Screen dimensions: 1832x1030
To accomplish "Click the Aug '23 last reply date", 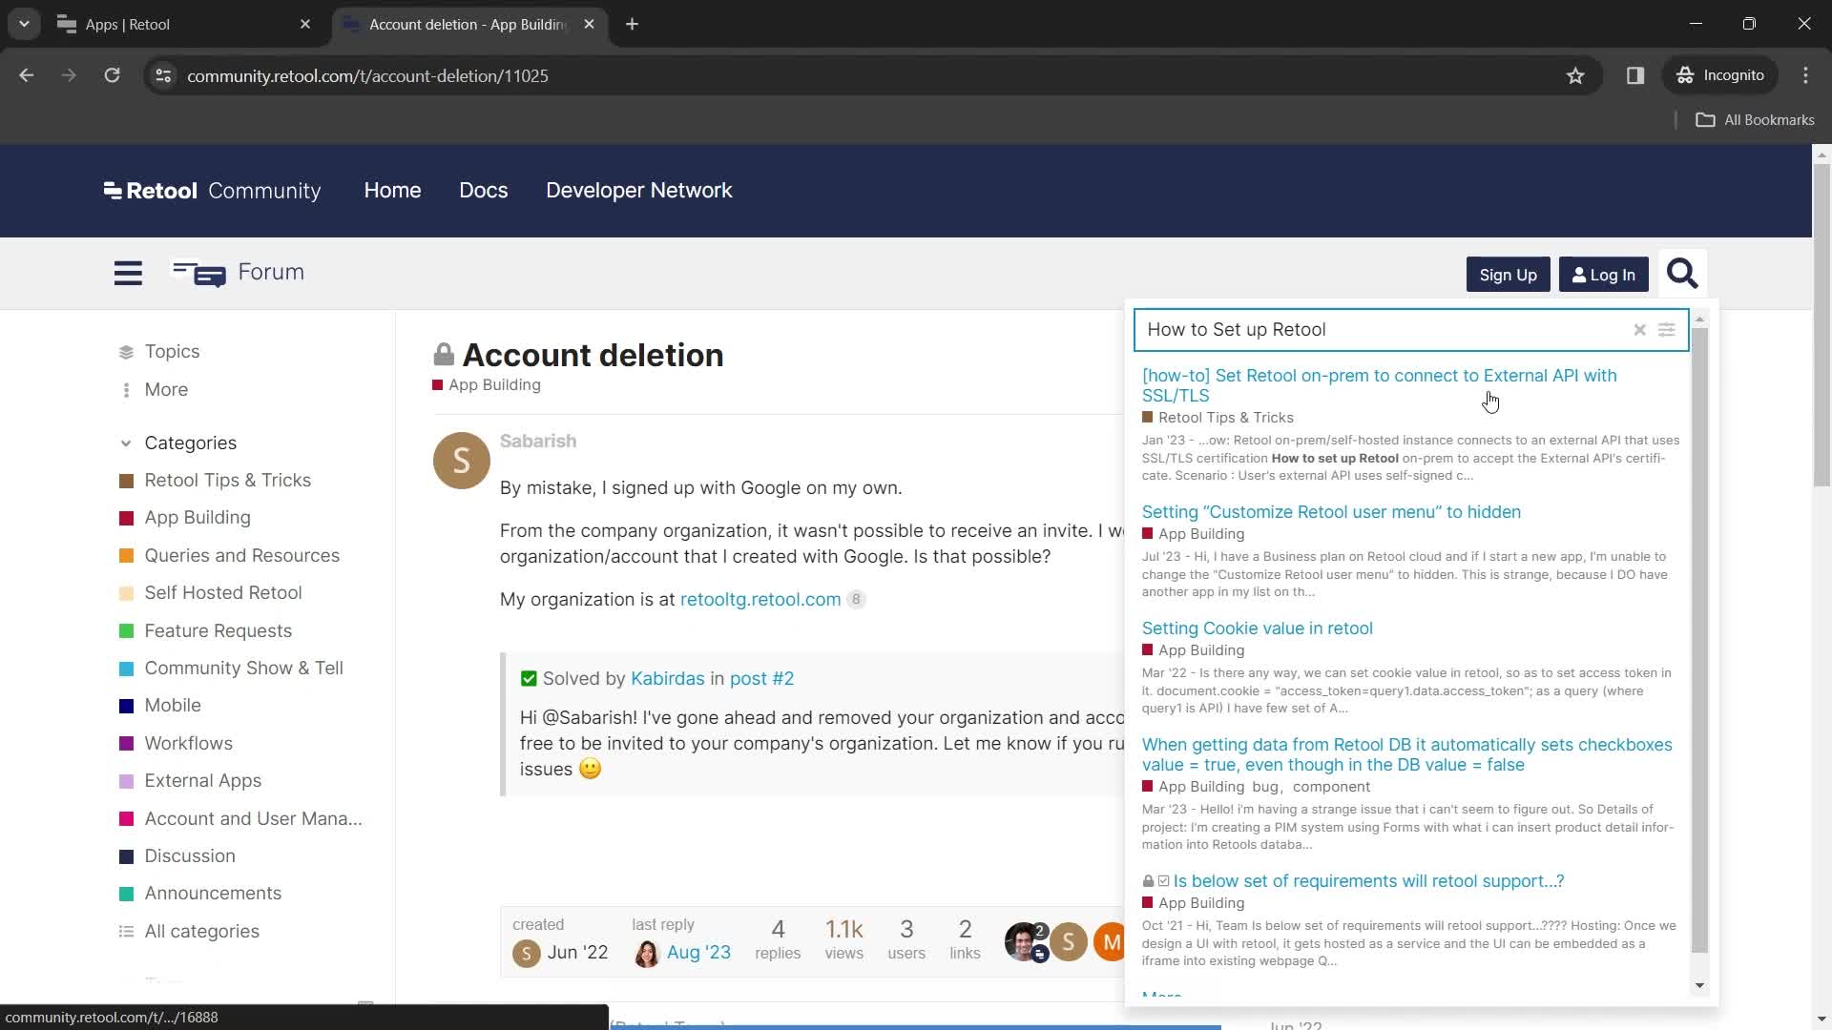I will point(698,953).
